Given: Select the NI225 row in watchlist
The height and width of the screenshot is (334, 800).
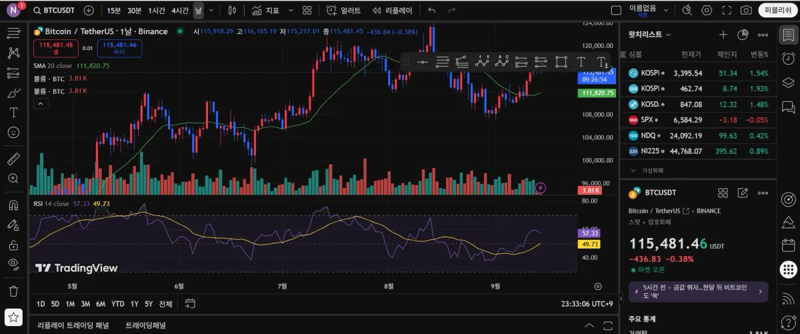Looking at the screenshot, I should click(x=699, y=151).
